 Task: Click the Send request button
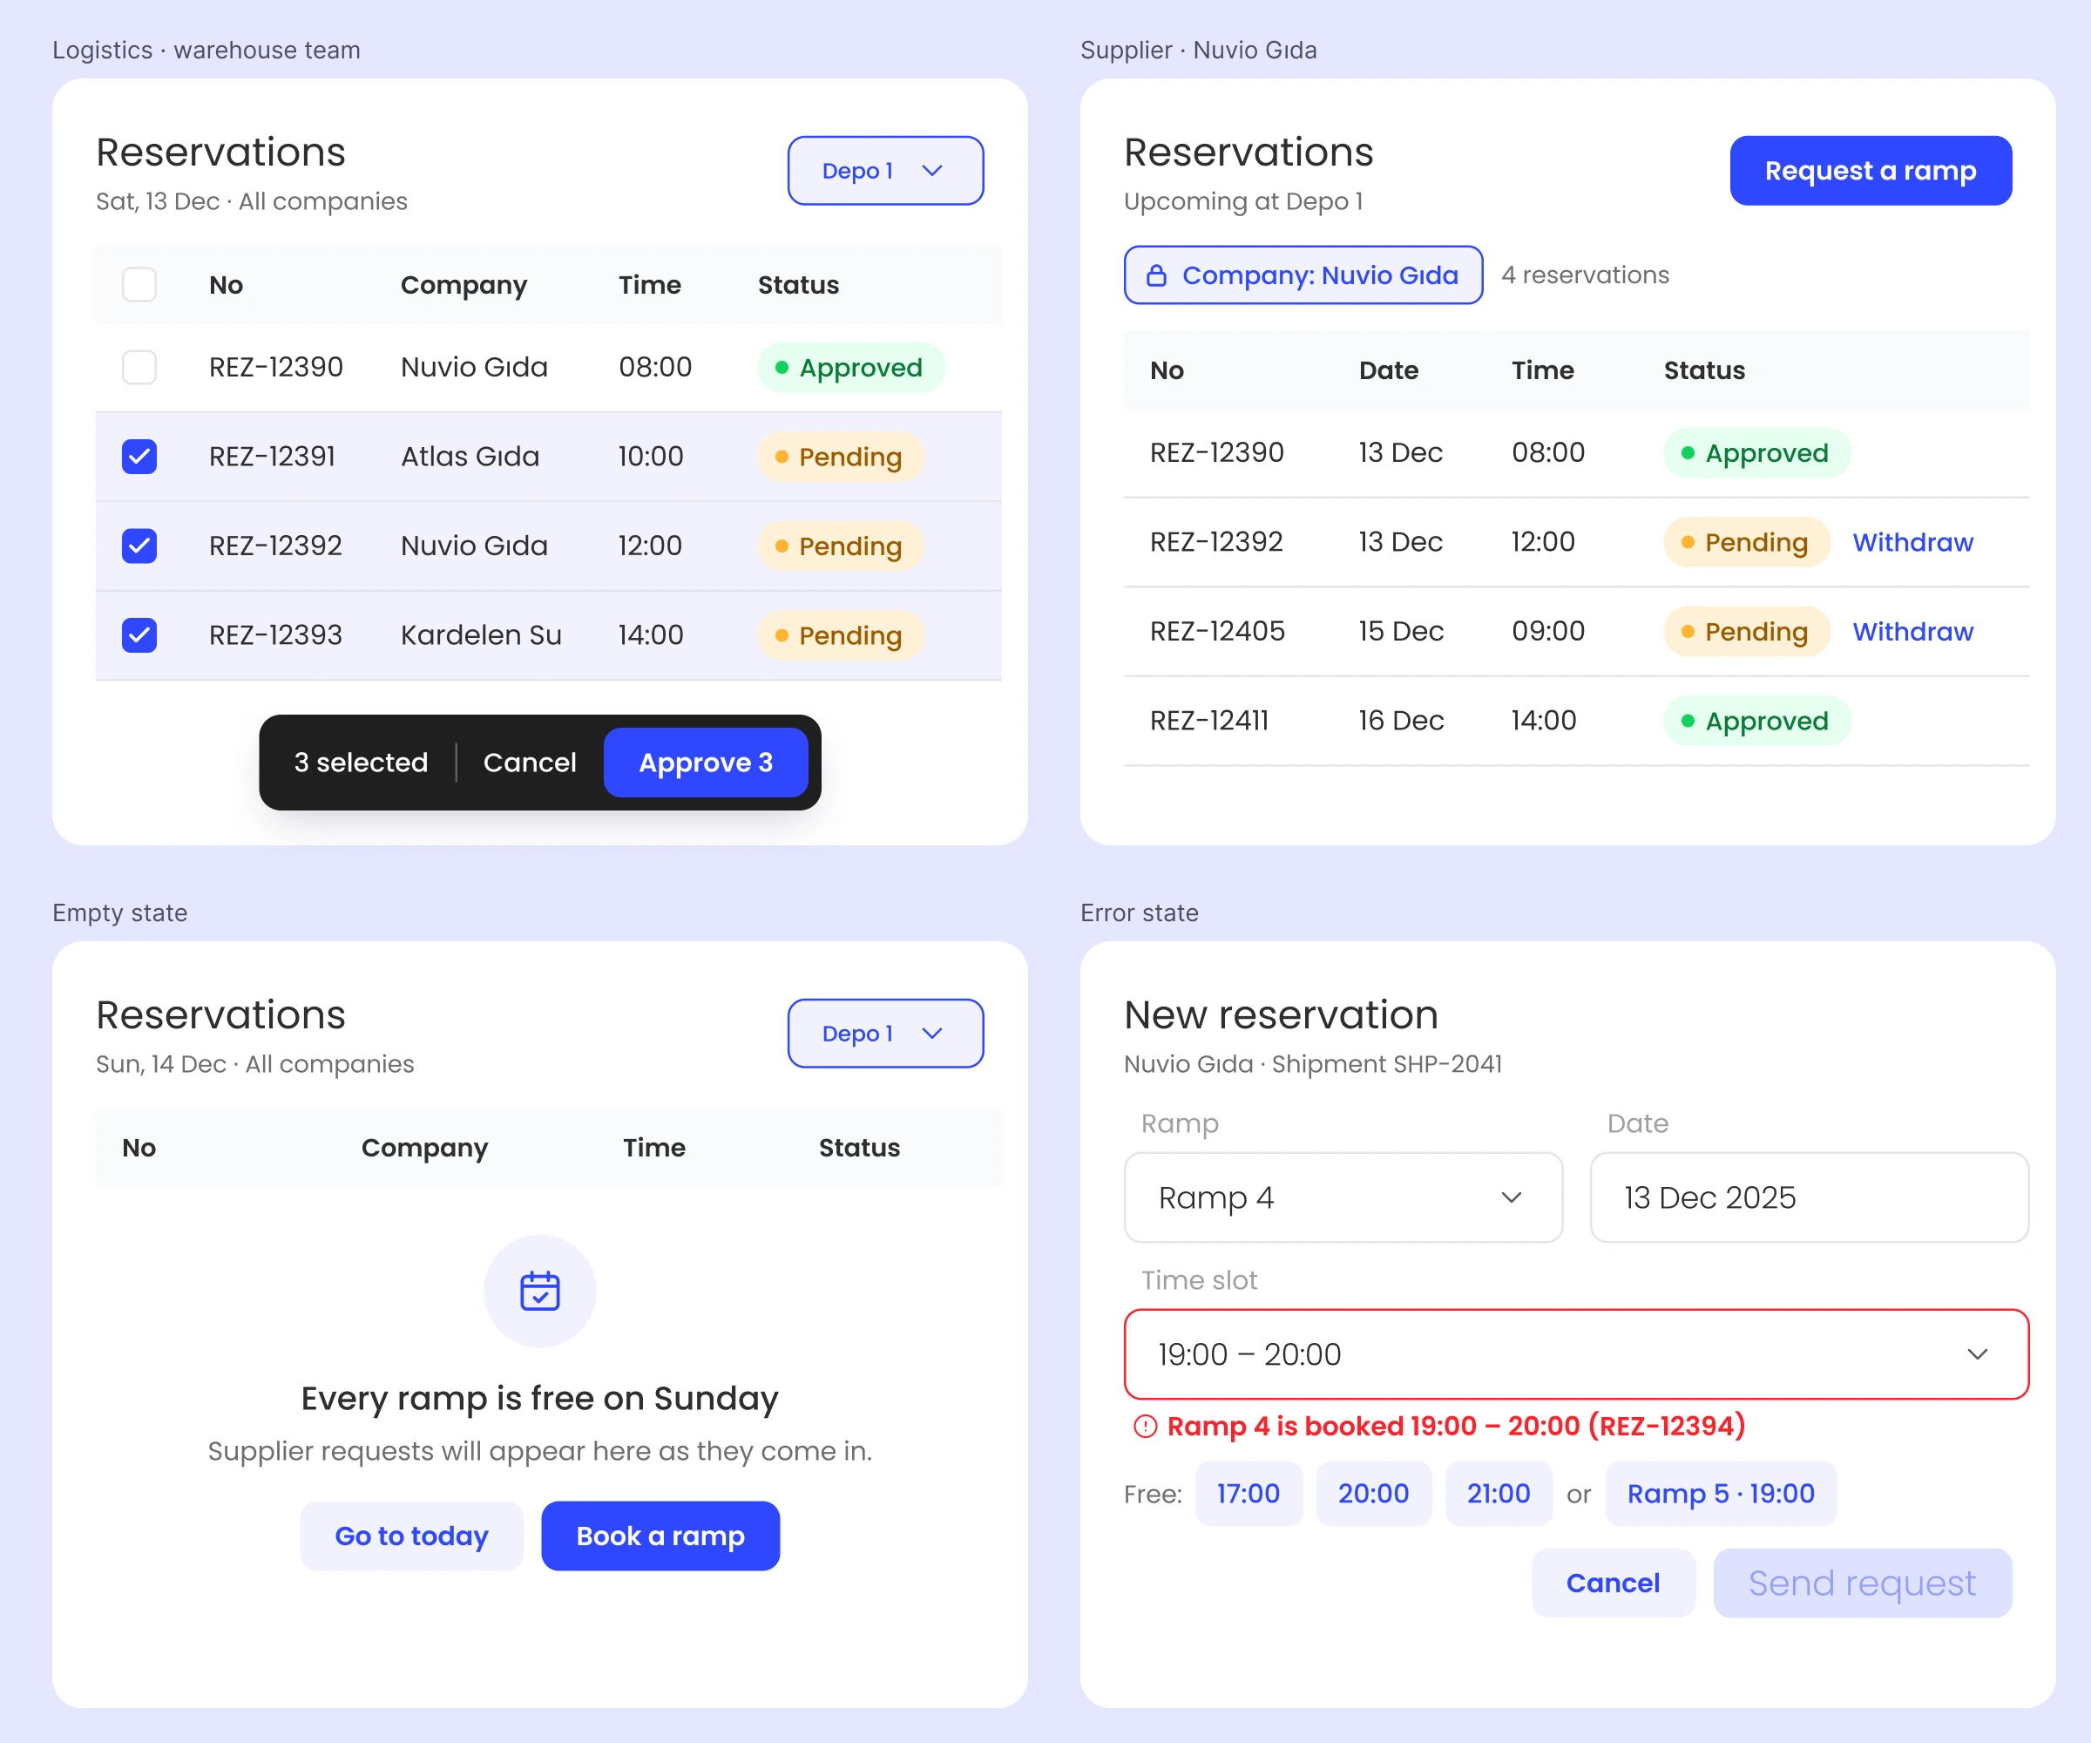pos(1862,1583)
